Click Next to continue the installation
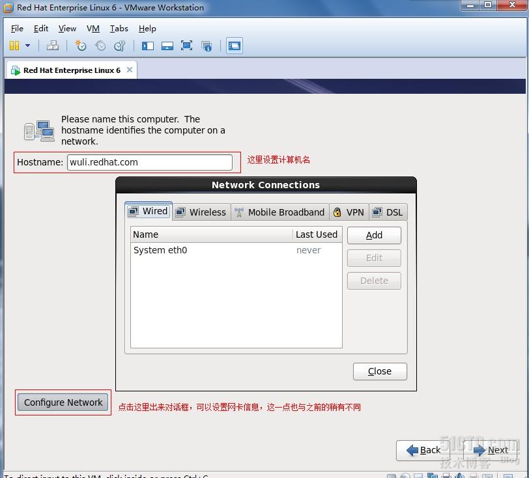 (490, 451)
